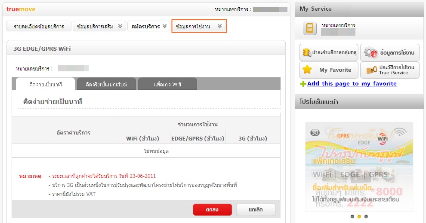Select the first carousel dot
The width and height of the screenshot is (426, 223).
pos(352,217)
